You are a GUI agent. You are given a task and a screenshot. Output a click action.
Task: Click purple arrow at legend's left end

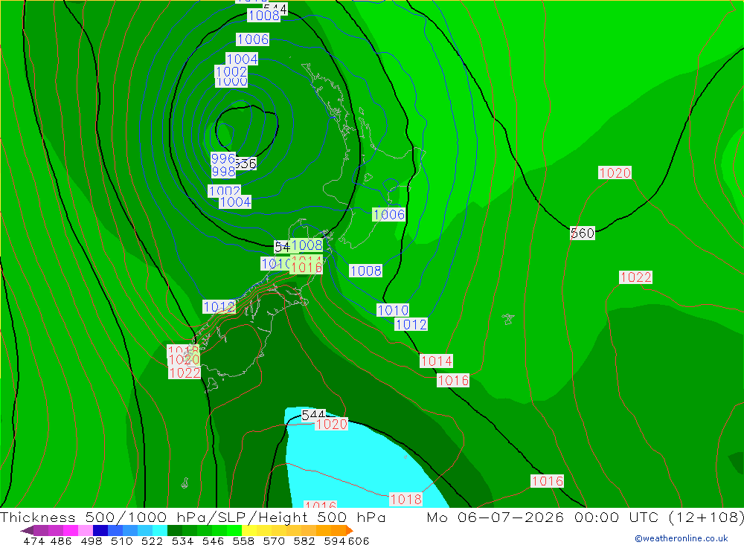click(26, 530)
